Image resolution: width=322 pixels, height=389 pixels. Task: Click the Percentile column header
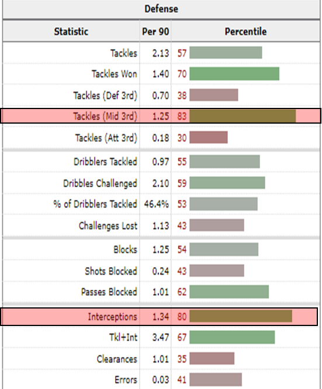click(245, 31)
